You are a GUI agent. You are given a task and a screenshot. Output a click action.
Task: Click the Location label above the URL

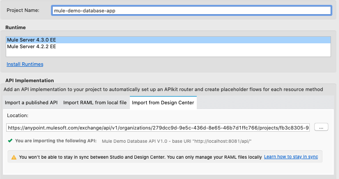coord(18,115)
